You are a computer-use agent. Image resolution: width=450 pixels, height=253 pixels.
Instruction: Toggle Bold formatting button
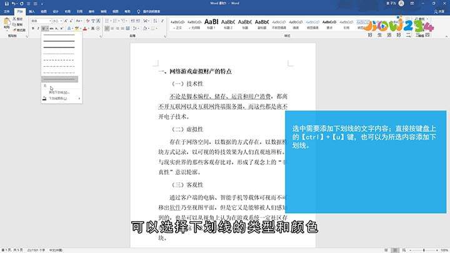point(33,28)
